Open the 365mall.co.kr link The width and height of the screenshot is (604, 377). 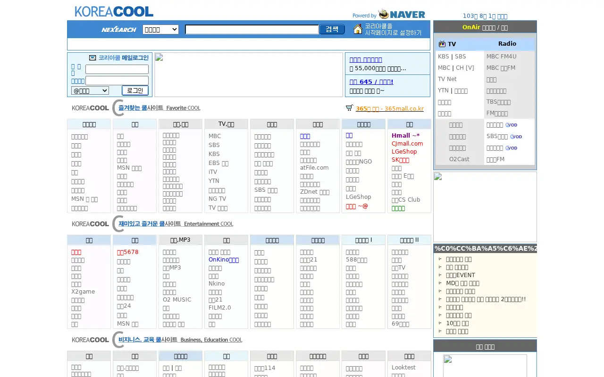click(x=390, y=108)
